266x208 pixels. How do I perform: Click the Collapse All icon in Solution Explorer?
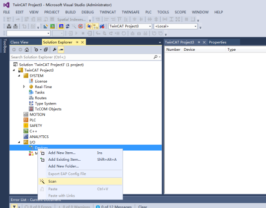(46, 50)
